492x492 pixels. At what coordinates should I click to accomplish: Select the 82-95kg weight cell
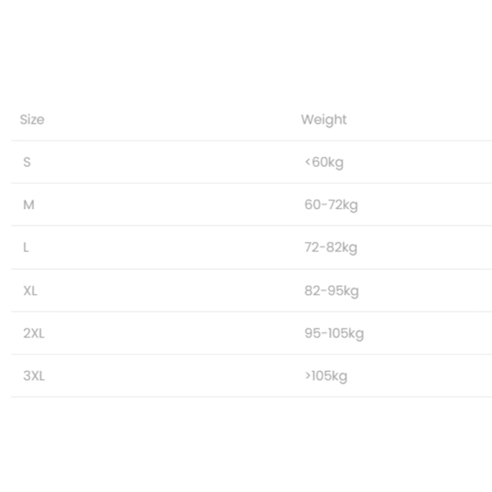[x=331, y=291]
